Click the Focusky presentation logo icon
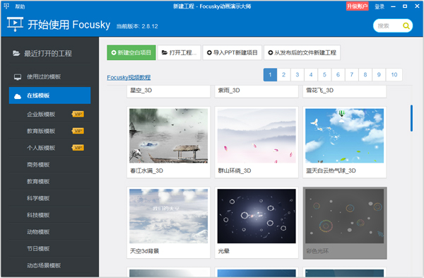424x278 pixels. point(15,24)
